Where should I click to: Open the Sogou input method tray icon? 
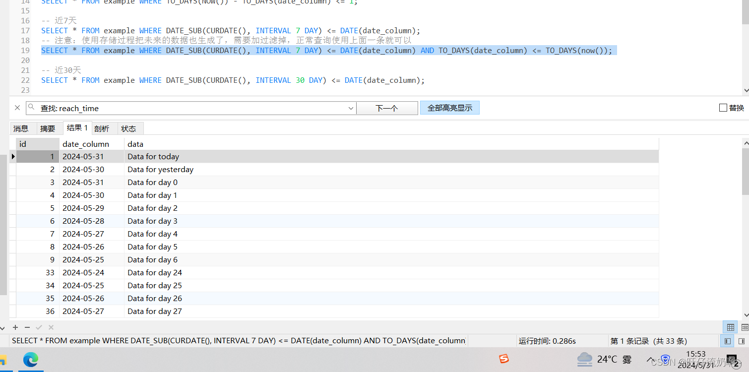pyautogui.click(x=504, y=359)
